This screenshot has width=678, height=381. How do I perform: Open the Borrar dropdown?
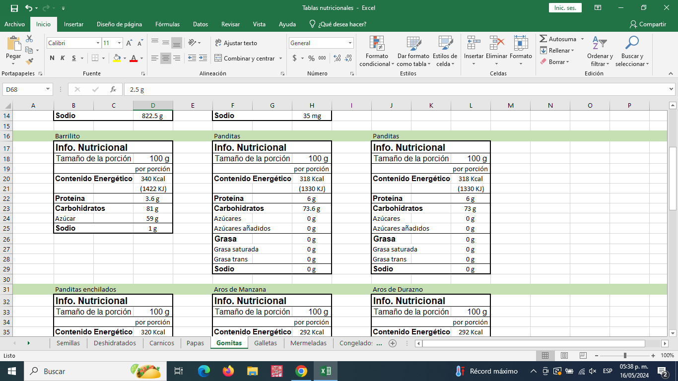[x=554, y=62]
